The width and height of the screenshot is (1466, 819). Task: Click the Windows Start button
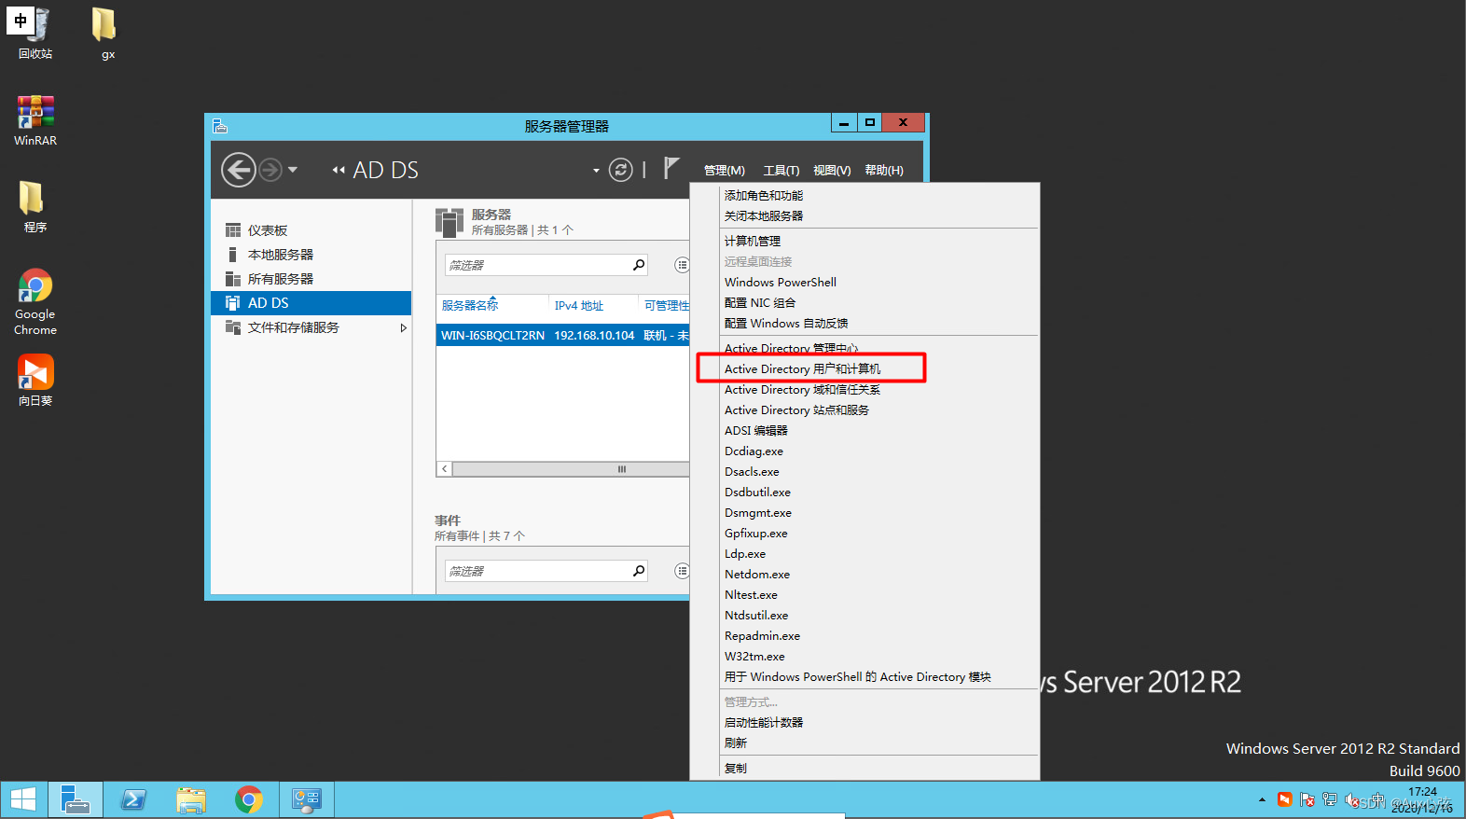point(23,799)
